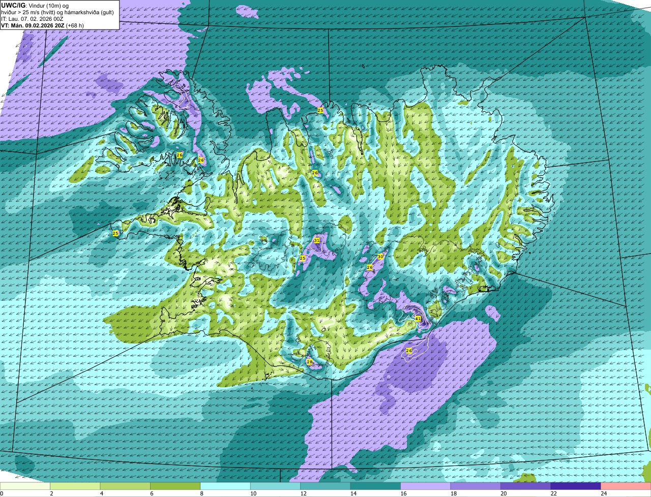Image resolution: width=651 pixels, height=497 pixels.
Task: Click the '0' tick label on the scale
Action: pos(2,493)
